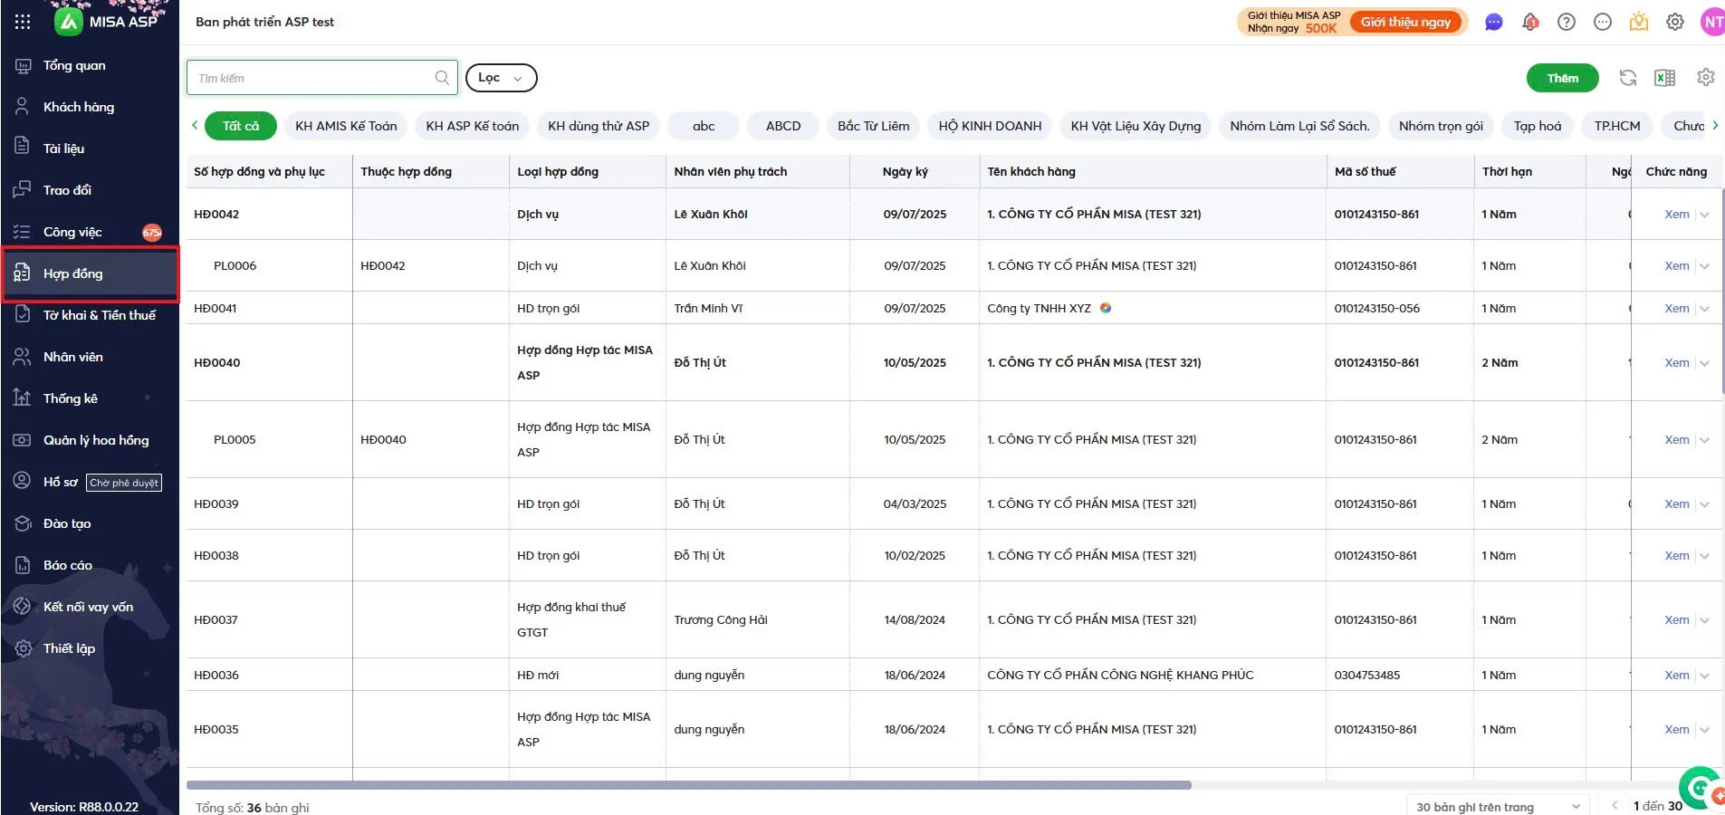Open the gift box icon in header

[x=1639, y=22]
